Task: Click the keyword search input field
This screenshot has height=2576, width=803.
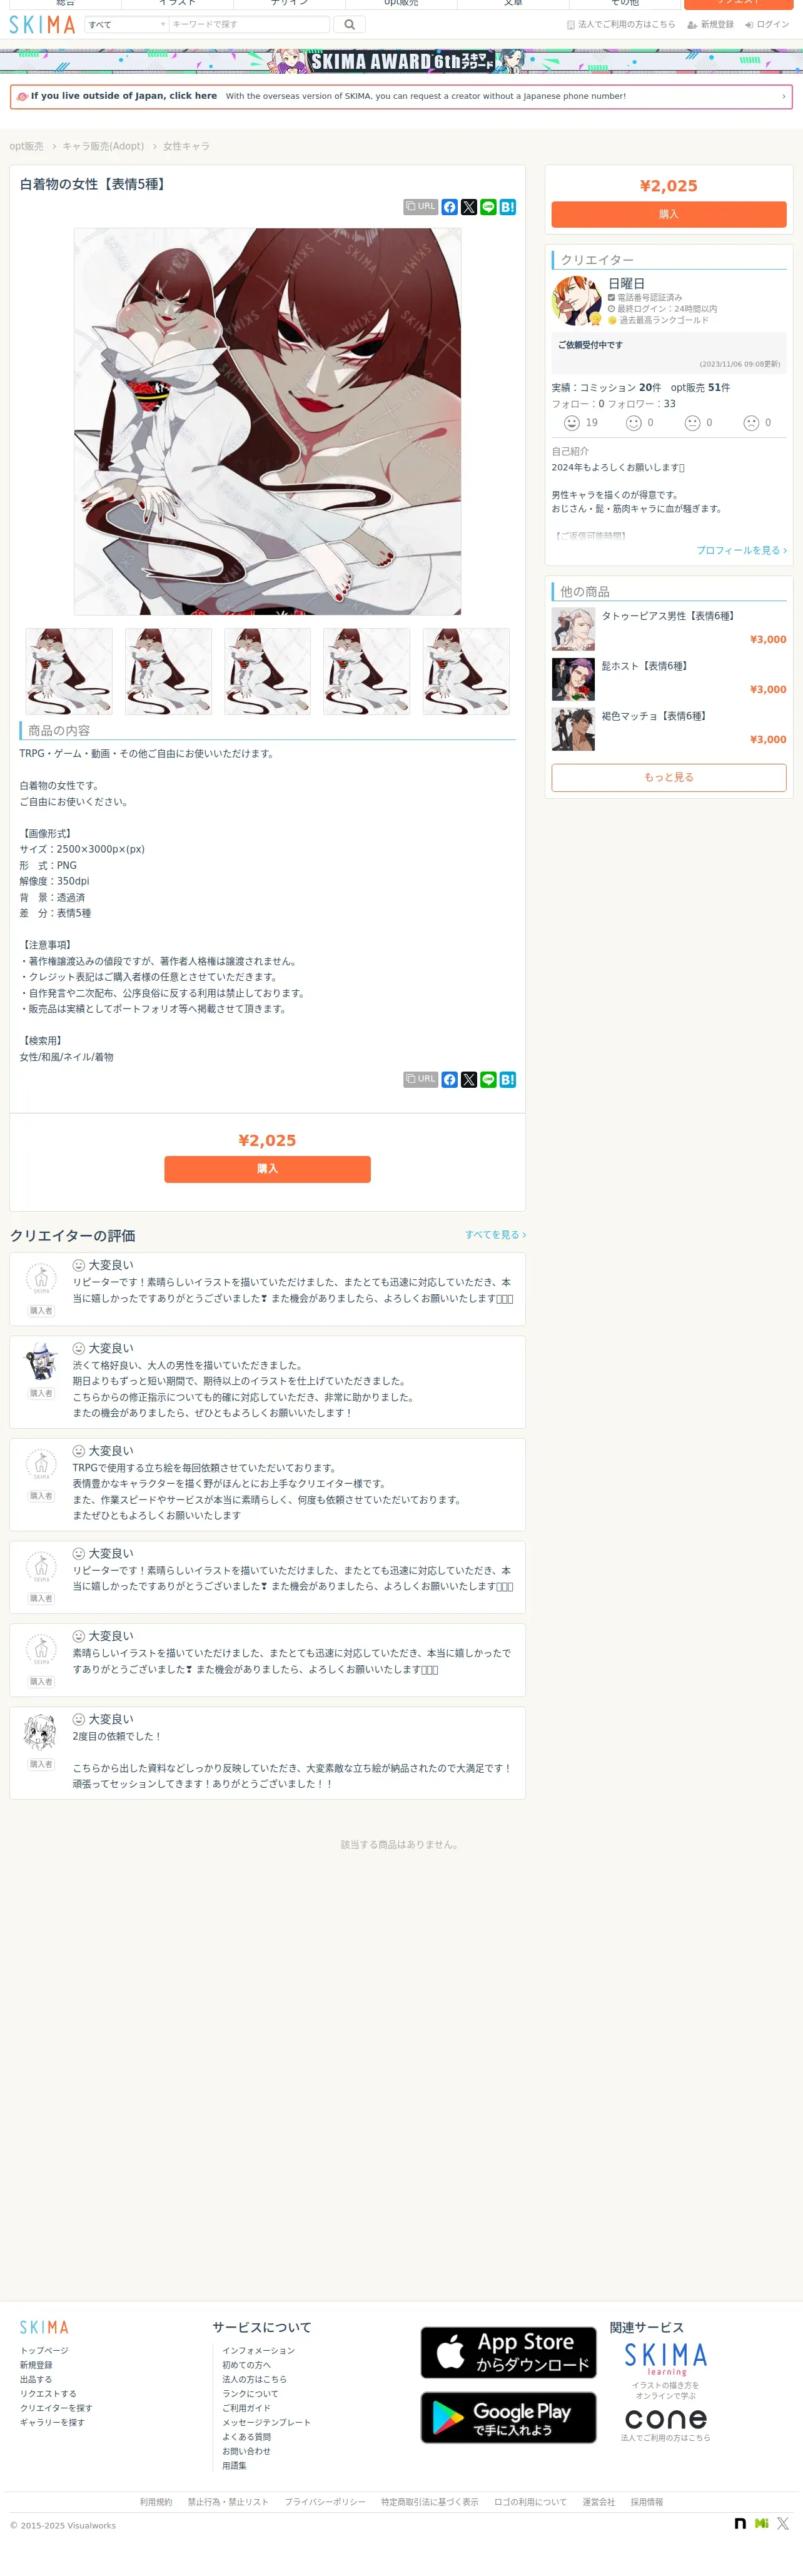Action: tap(249, 25)
